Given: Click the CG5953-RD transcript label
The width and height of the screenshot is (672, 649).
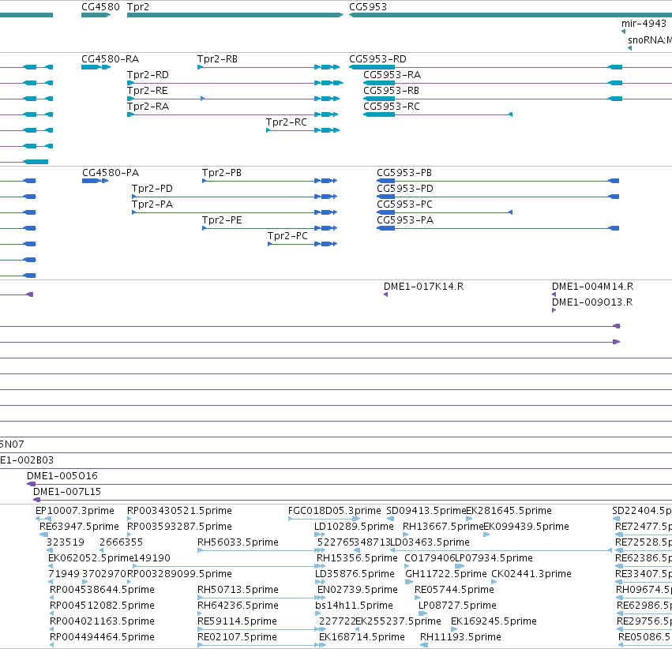Looking at the screenshot, I should click(x=377, y=58).
